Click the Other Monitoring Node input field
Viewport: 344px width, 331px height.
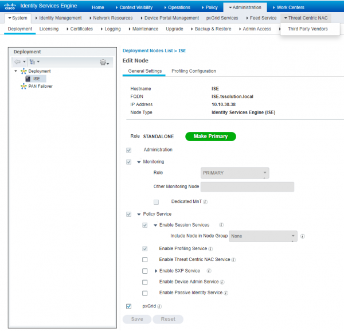point(247,187)
